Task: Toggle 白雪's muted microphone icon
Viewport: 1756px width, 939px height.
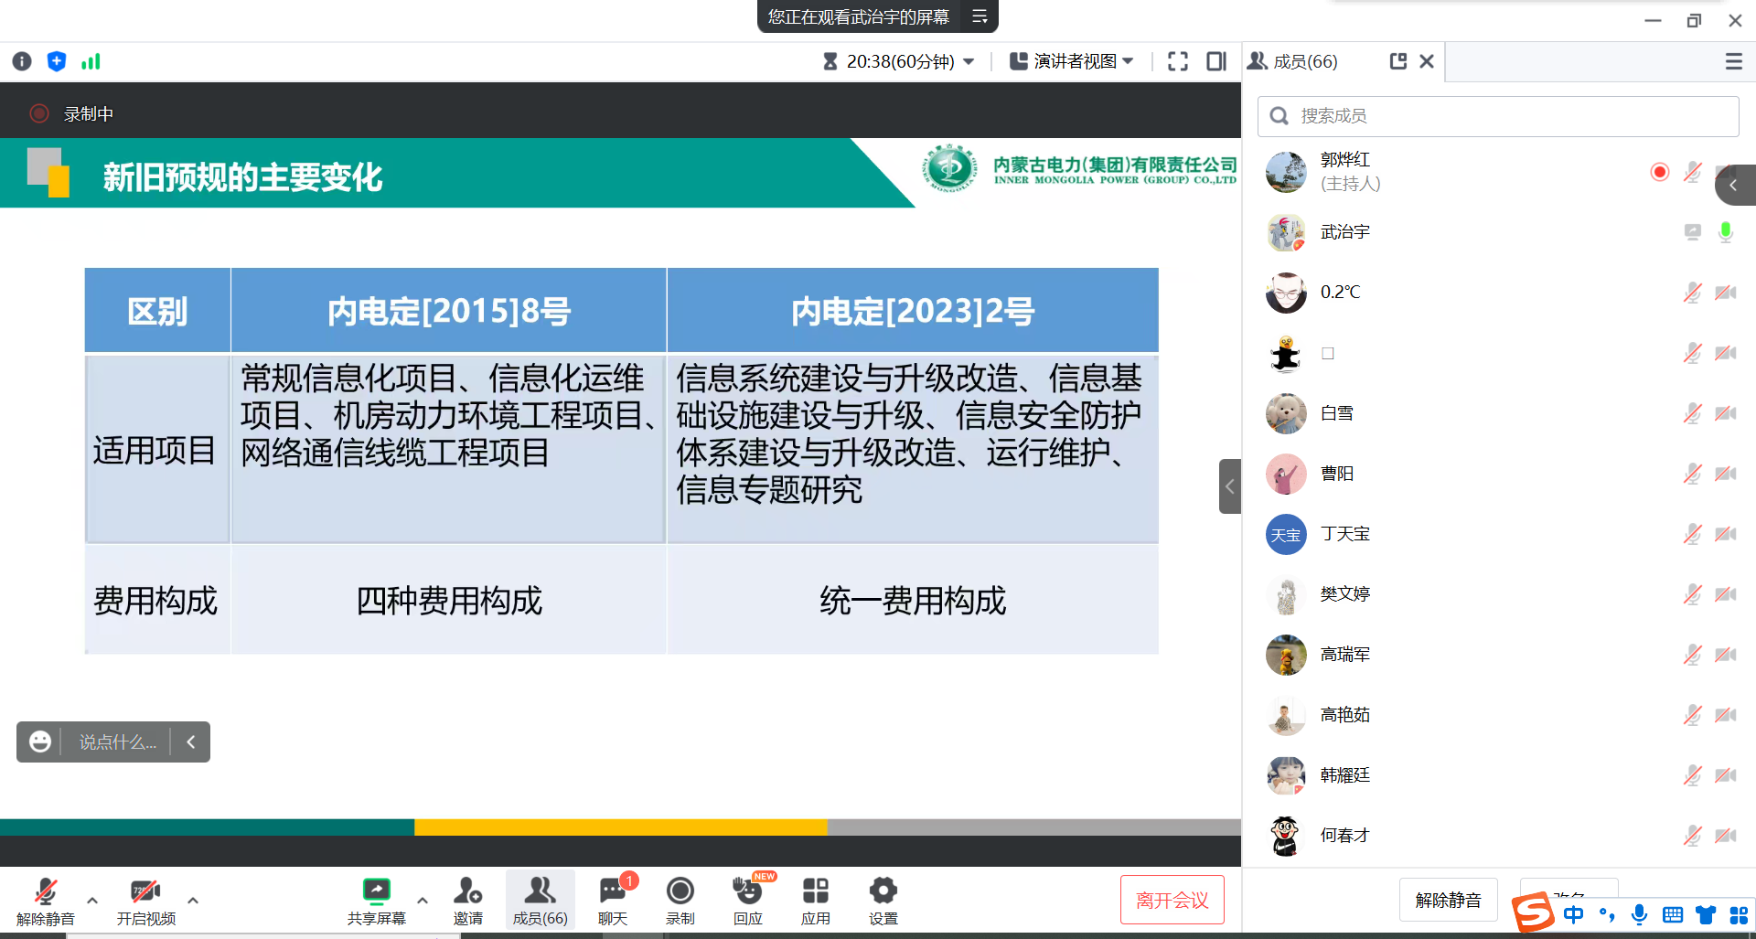Action: (1693, 413)
